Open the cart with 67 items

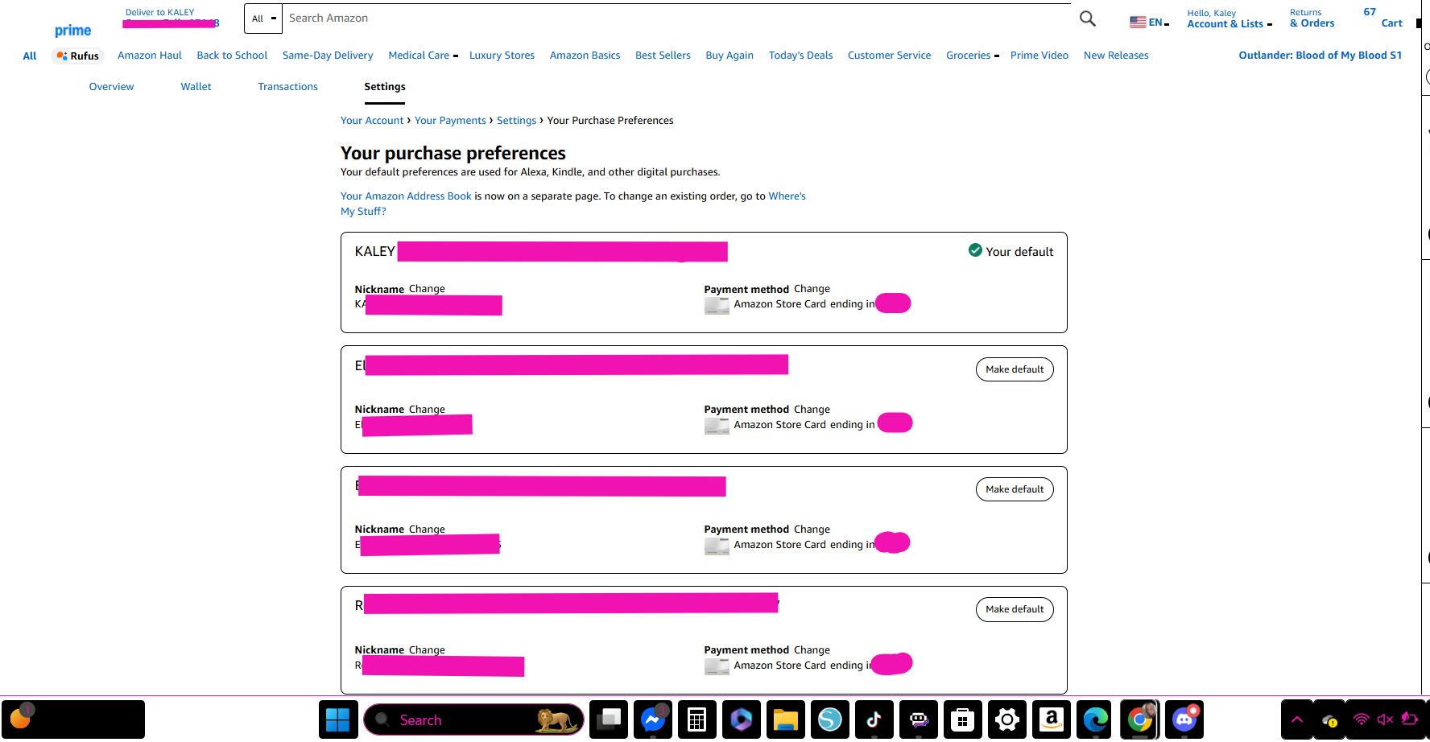coord(1385,19)
